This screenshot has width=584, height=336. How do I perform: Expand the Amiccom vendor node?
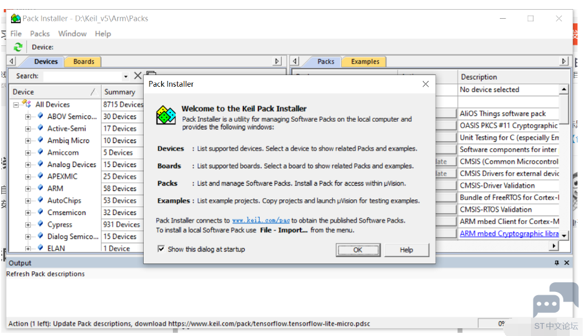(28, 153)
